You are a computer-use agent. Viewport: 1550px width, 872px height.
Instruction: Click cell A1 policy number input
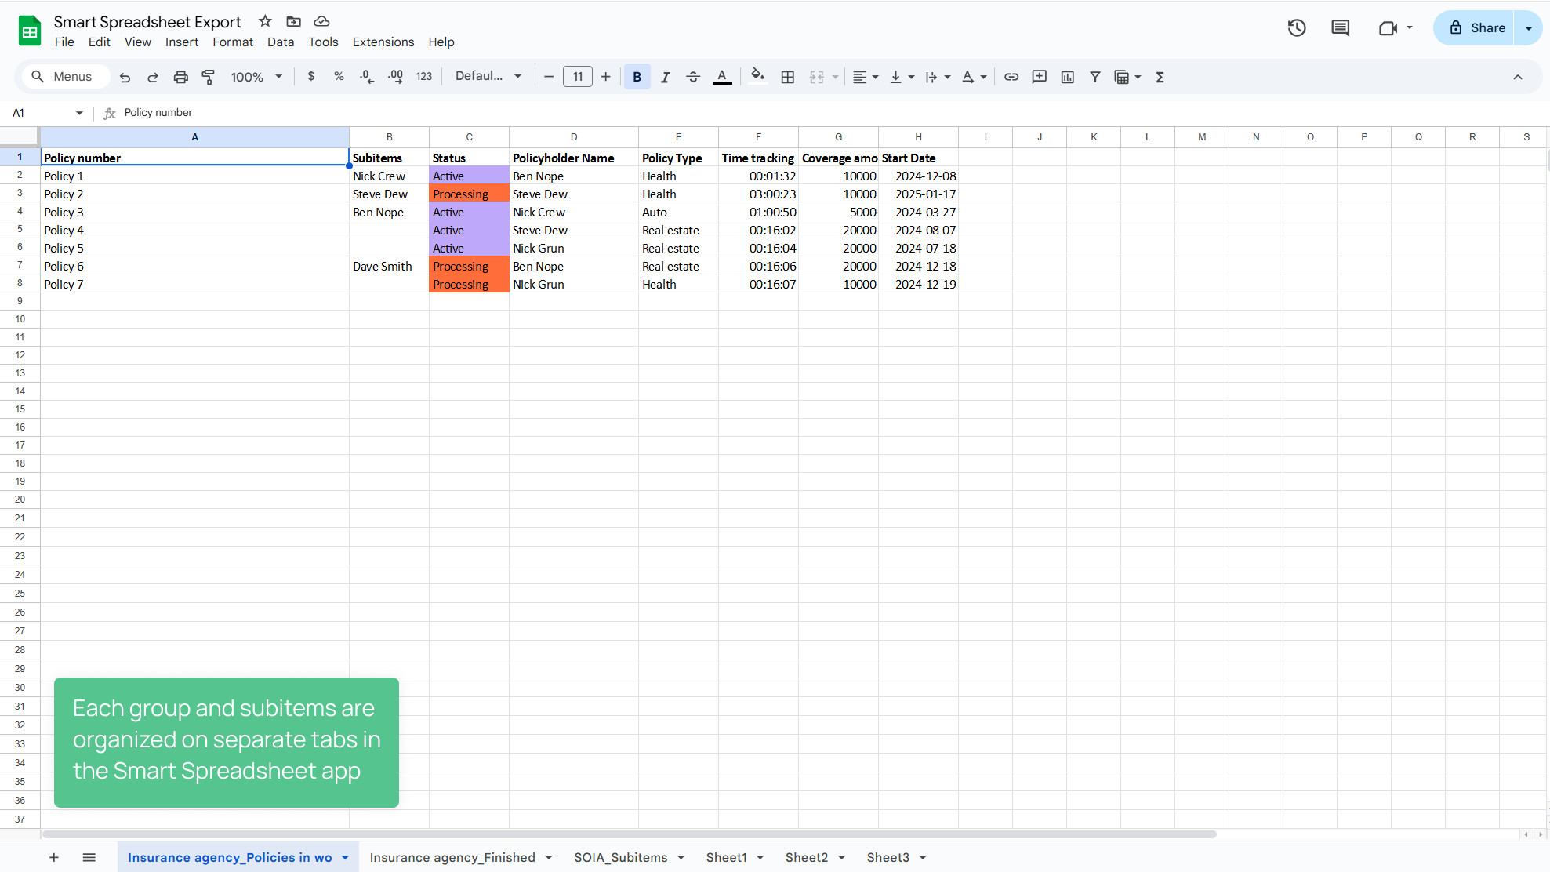194,158
